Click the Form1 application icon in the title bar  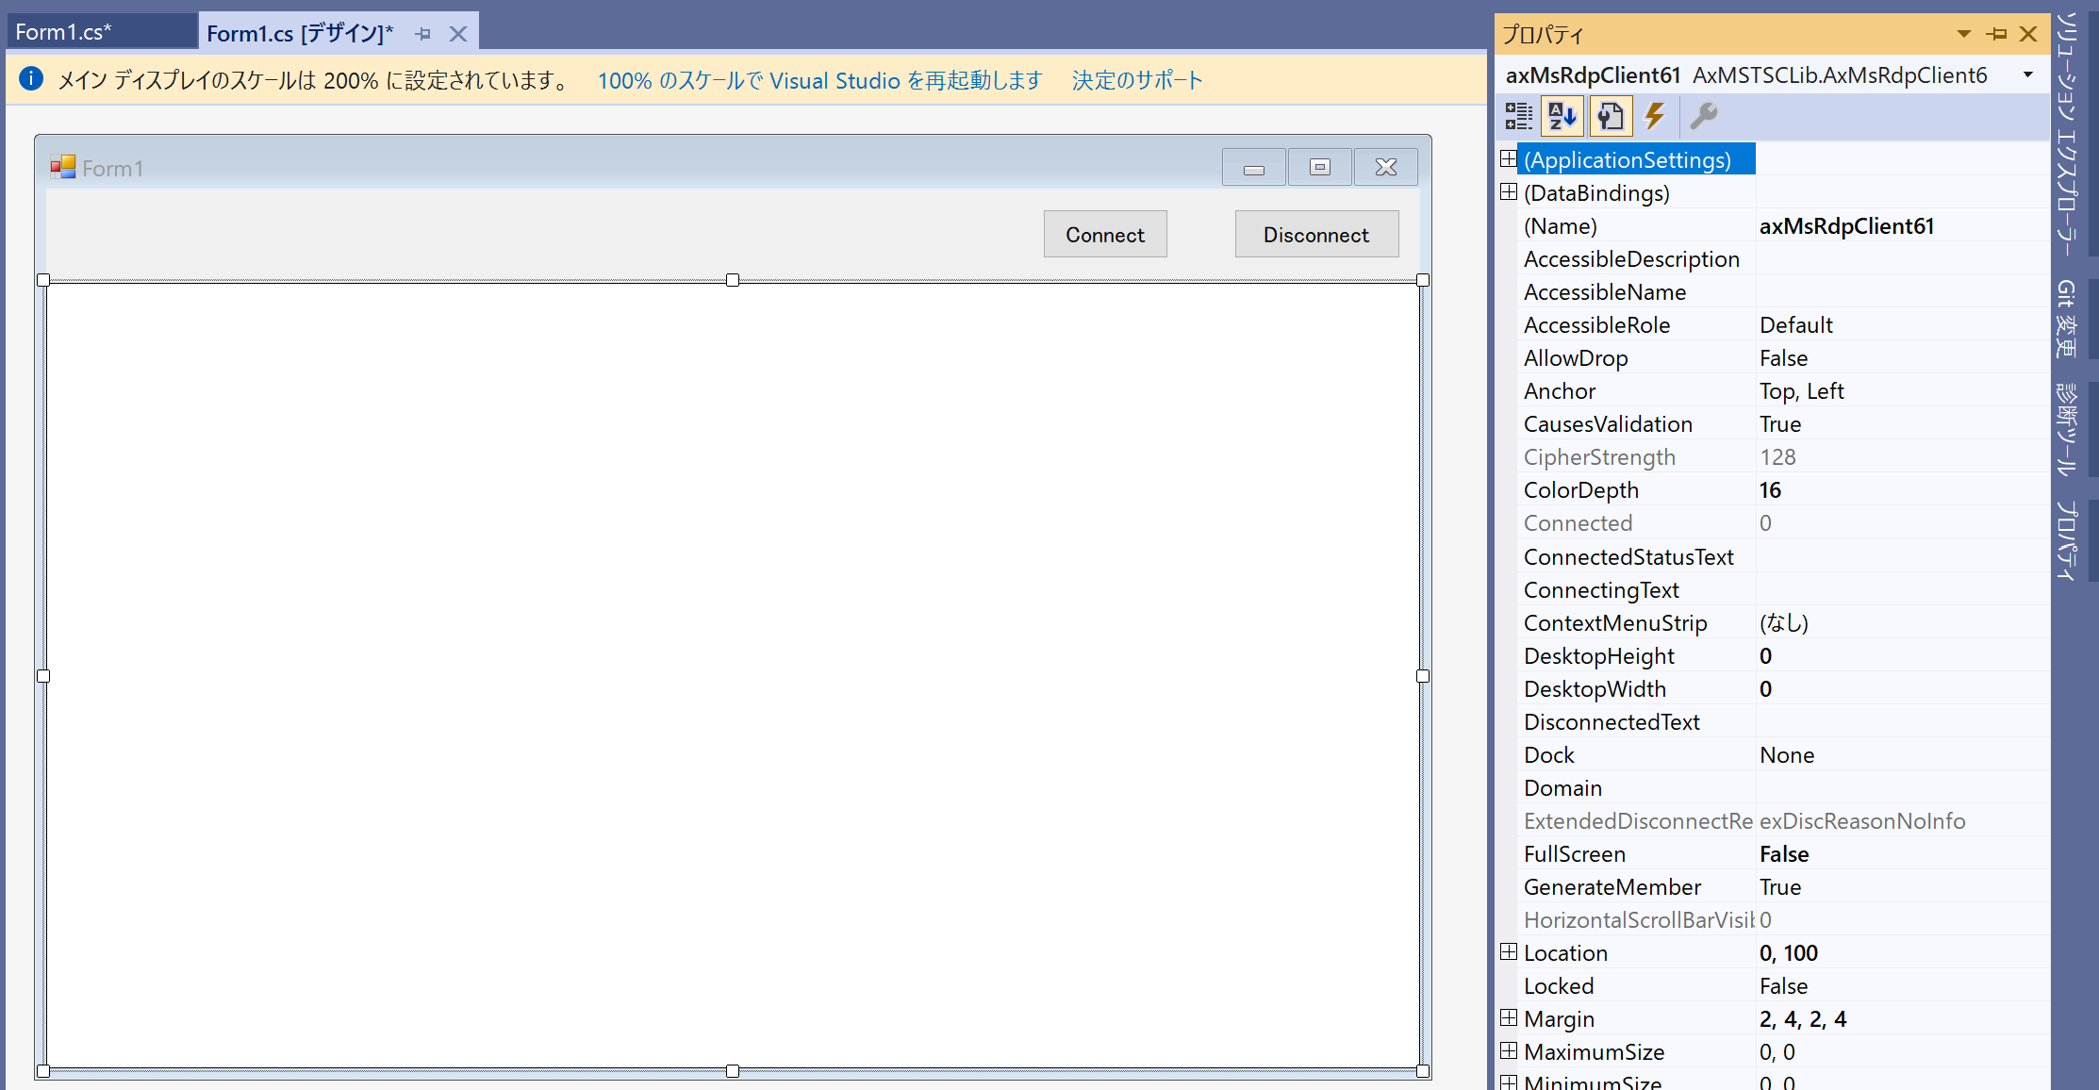64,166
